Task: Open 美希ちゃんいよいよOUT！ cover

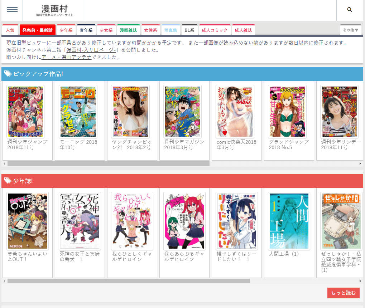Action: point(28,221)
